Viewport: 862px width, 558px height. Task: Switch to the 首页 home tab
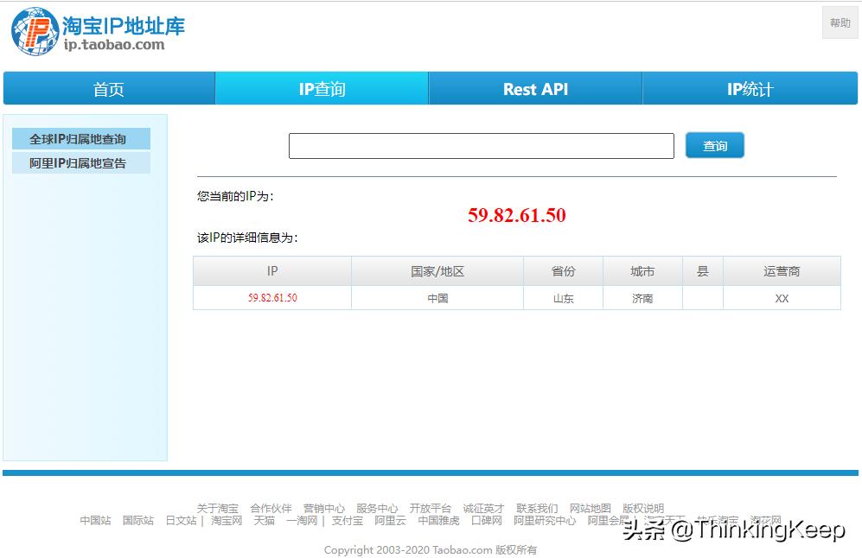tap(108, 88)
